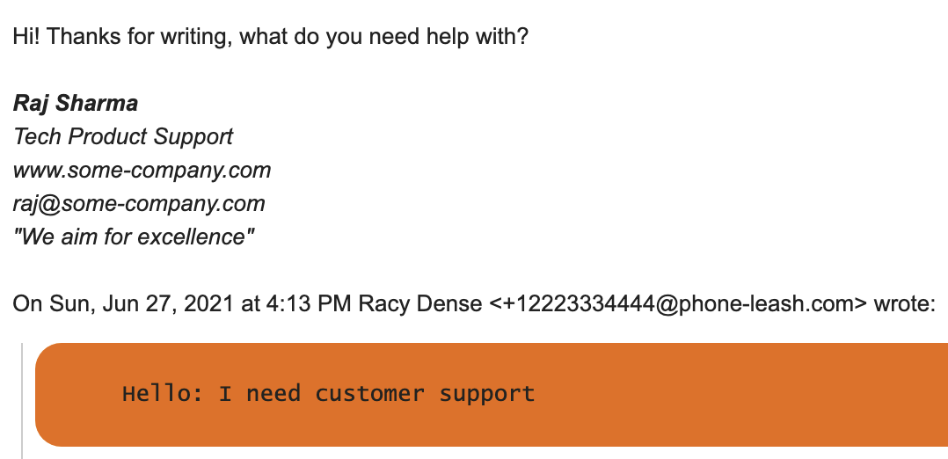Click the word "writing," in reply text

click(x=196, y=37)
